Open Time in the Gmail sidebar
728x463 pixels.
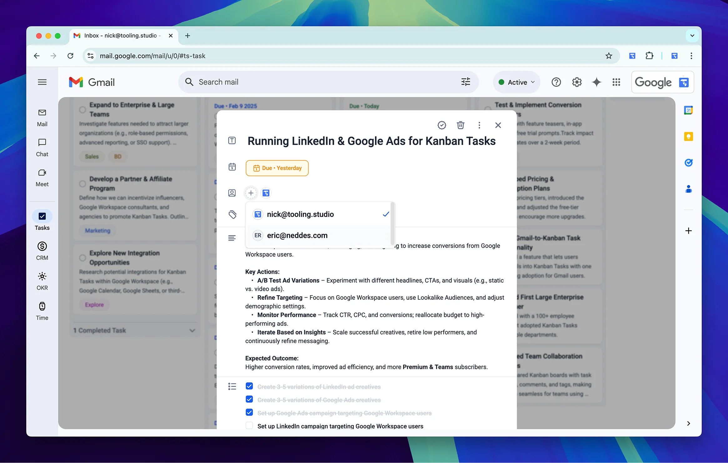(42, 311)
